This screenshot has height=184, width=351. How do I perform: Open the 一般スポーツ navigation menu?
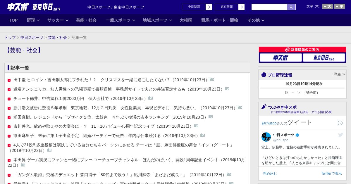[x=118, y=20]
